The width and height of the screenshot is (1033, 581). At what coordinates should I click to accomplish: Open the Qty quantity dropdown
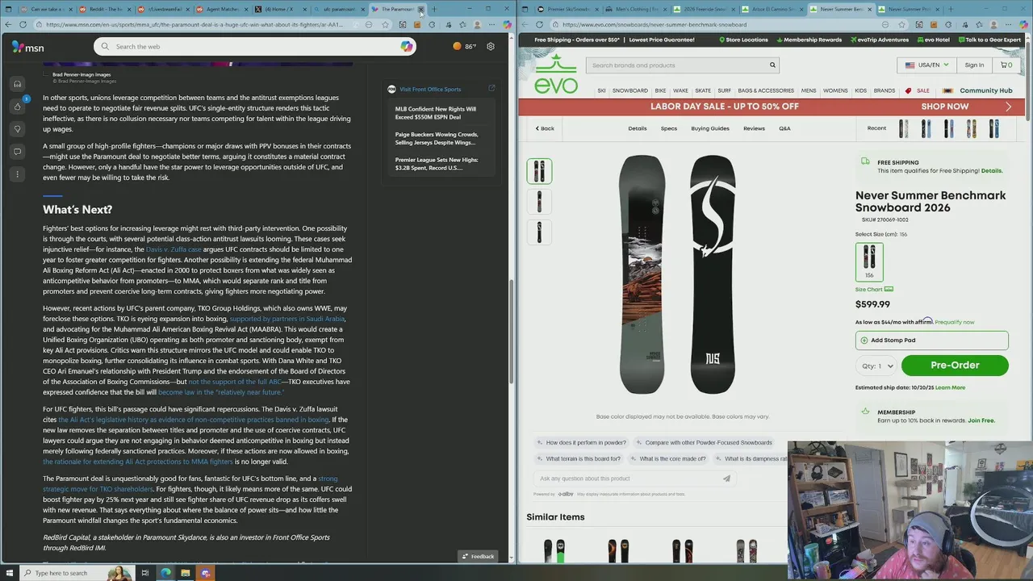877,366
